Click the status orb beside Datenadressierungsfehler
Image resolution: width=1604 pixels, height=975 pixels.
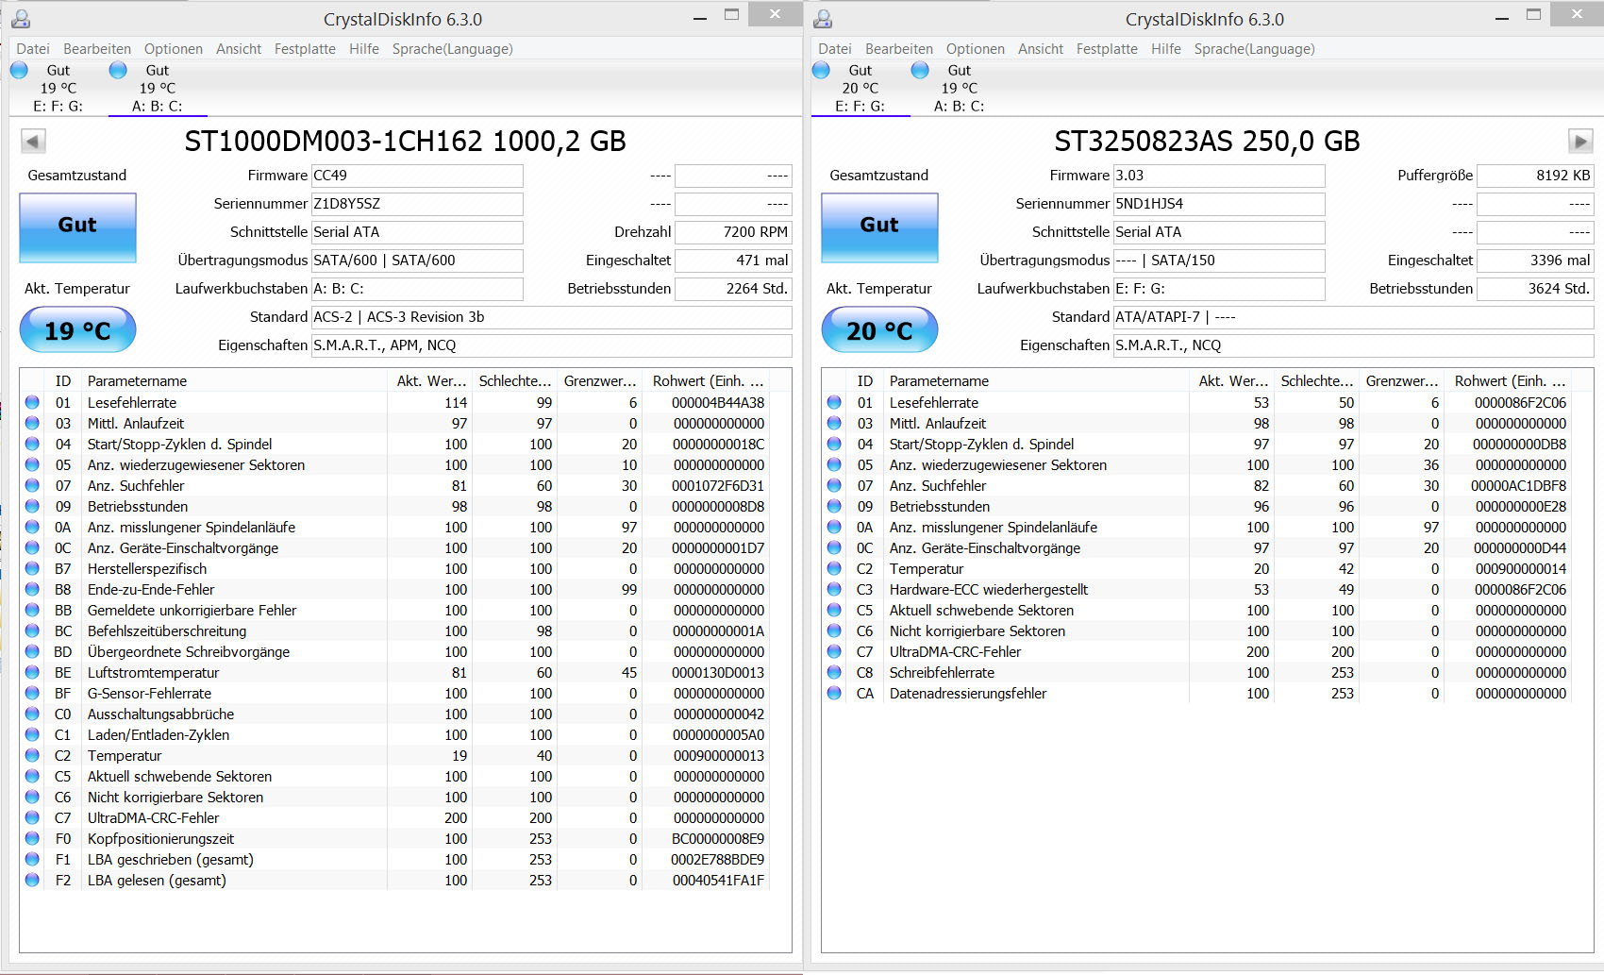click(834, 693)
